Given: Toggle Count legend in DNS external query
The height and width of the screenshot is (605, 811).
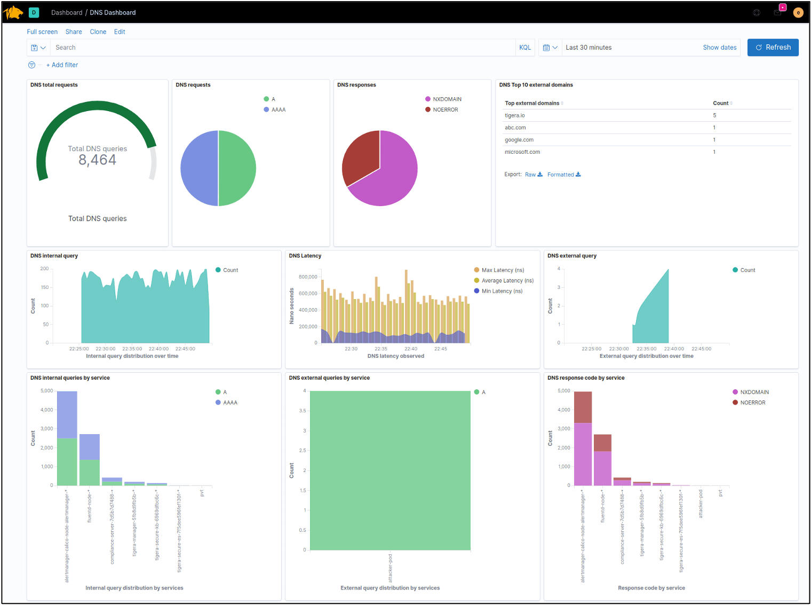Looking at the screenshot, I should [x=744, y=270].
